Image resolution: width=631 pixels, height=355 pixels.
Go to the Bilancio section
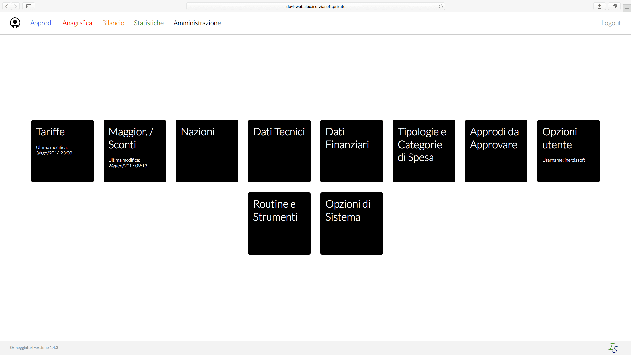(113, 23)
